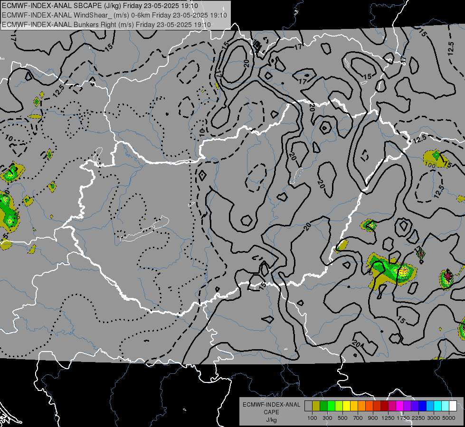
Task: Select the white legend swatch
Action: click(453, 406)
